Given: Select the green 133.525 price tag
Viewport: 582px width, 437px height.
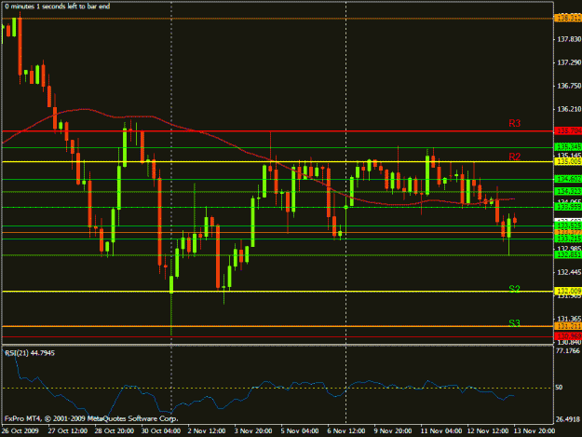Looking at the screenshot, I should (x=568, y=225).
